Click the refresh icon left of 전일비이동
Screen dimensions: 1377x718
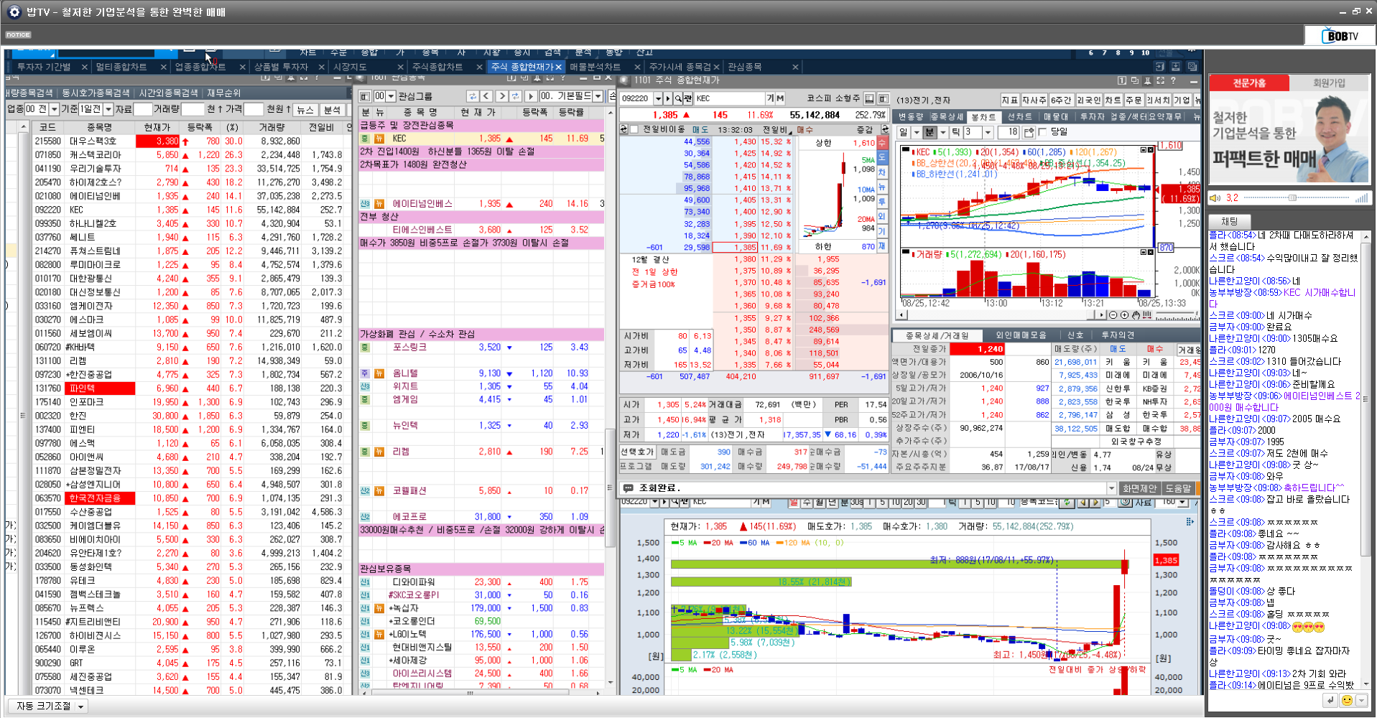coord(623,130)
